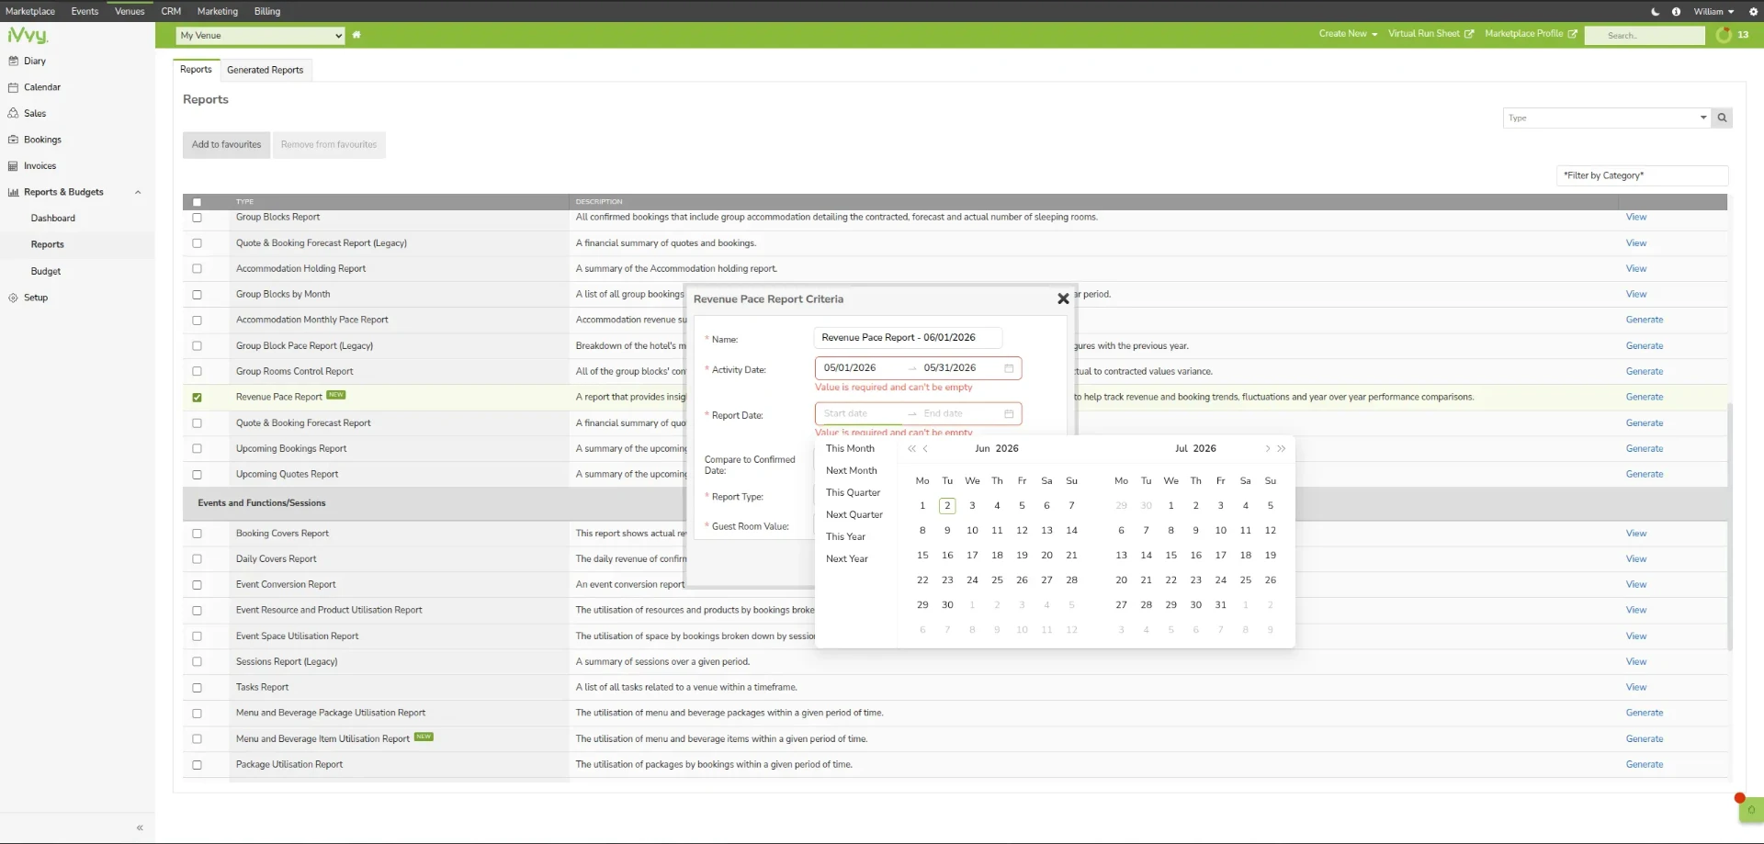Image resolution: width=1764 pixels, height=844 pixels.
Task: Expand the Create New dropdown
Action: pyautogui.click(x=1348, y=34)
